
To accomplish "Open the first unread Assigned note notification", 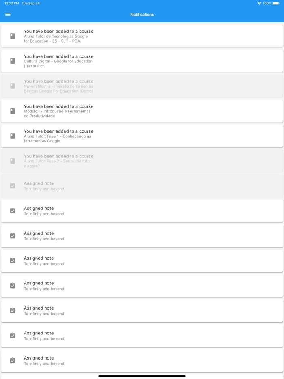I will click(x=142, y=211).
